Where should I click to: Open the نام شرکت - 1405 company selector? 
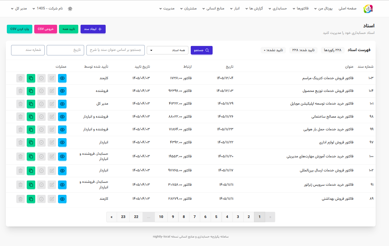click(48, 8)
